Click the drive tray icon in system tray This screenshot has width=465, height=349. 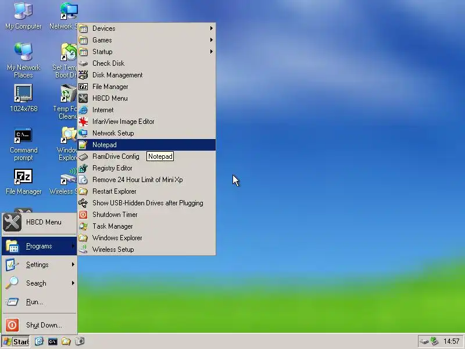pos(424,341)
